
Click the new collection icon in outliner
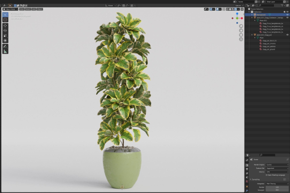click(288, 5)
